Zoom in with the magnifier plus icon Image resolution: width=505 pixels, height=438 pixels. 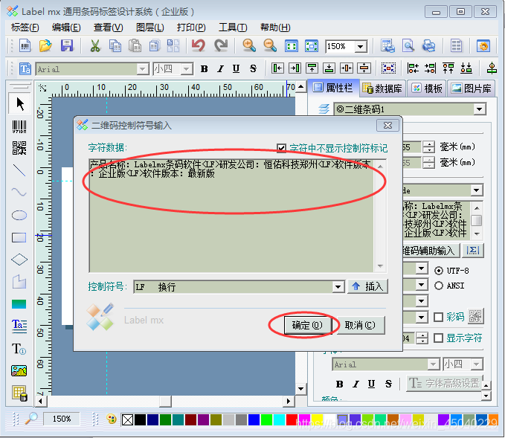click(249, 45)
